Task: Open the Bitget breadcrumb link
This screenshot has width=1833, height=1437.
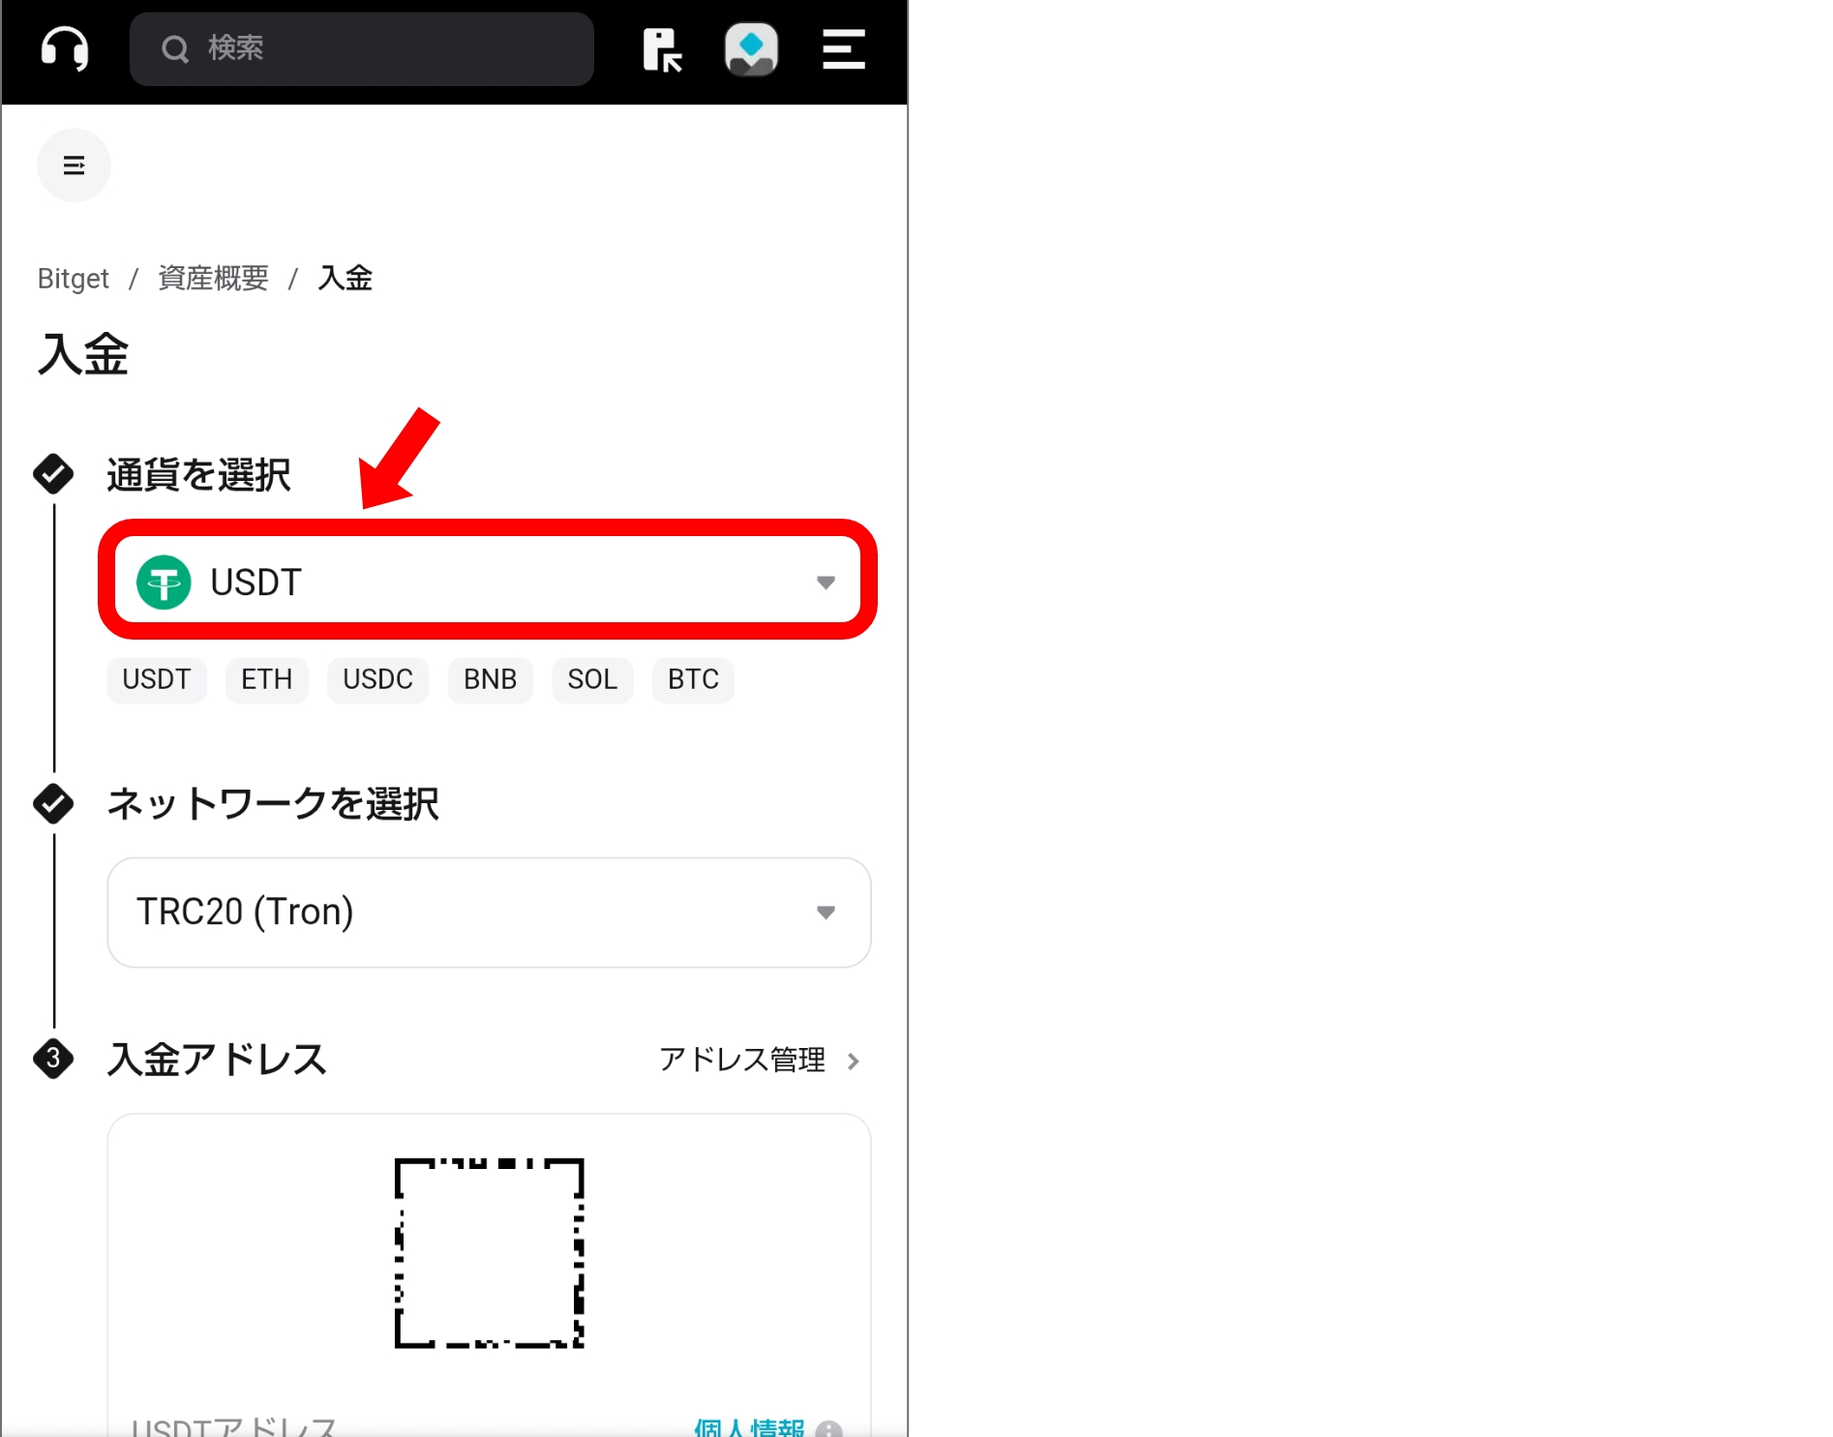Action: tap(73, 278)
